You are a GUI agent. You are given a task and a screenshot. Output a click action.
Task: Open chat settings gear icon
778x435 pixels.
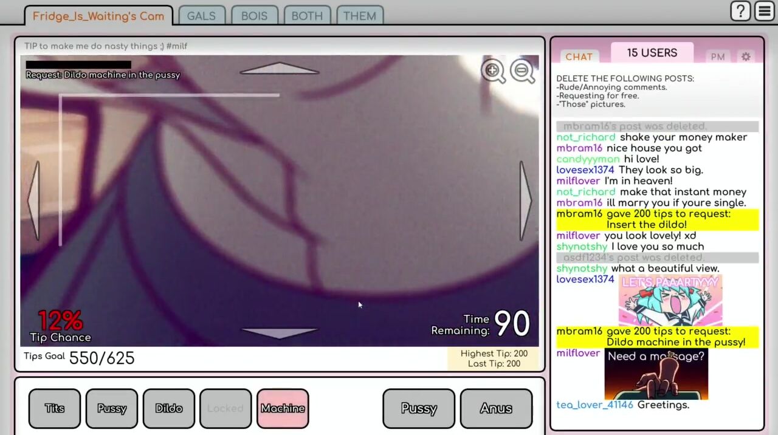click(746, 57)
